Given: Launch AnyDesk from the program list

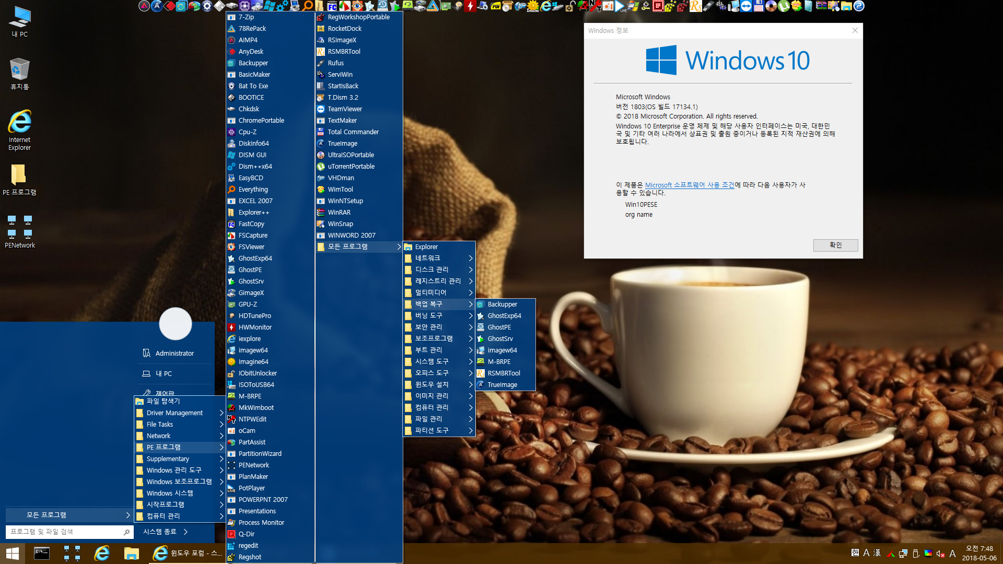Looking at the screenshot, I should tap(270, 52).
